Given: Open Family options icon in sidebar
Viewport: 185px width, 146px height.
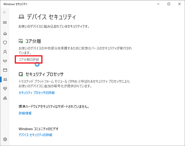Looking at the screenshot, I should [x=5, y=98].
